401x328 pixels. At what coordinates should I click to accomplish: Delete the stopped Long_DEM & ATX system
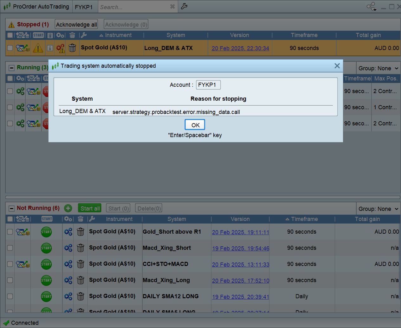coord(72,48)
